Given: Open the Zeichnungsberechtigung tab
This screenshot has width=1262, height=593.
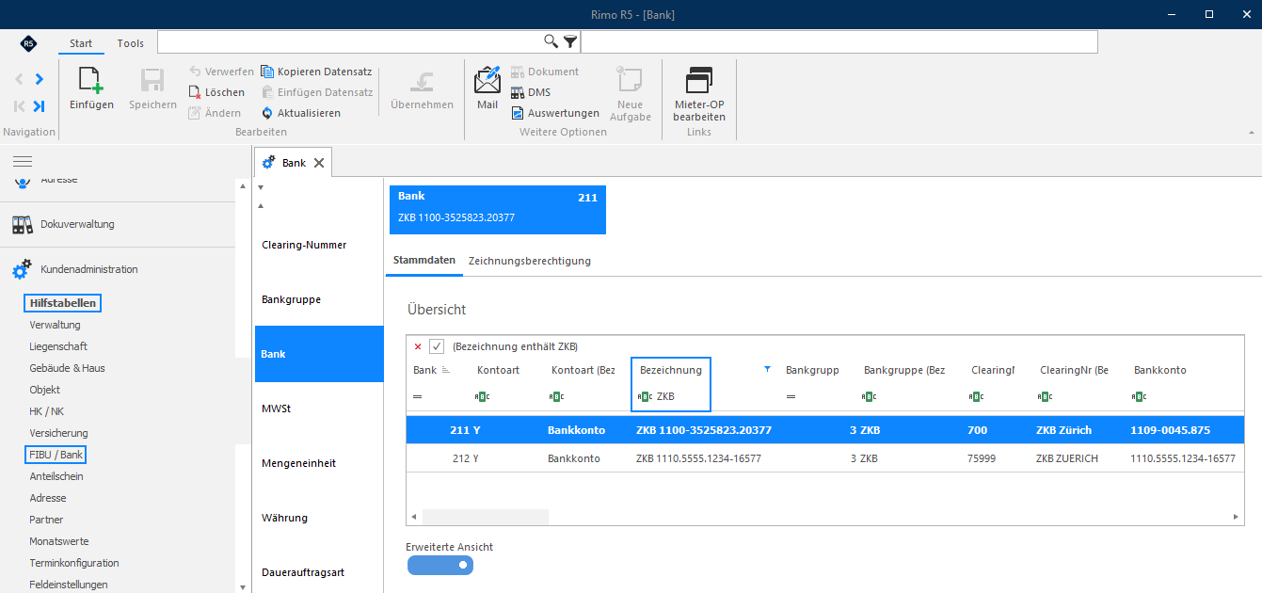Looking at the screenshot, I should click(x=530, y=261).
